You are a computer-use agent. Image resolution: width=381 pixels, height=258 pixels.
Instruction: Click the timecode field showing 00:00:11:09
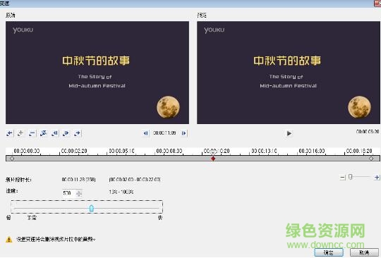pyautogui.click(x=164, y=133)
